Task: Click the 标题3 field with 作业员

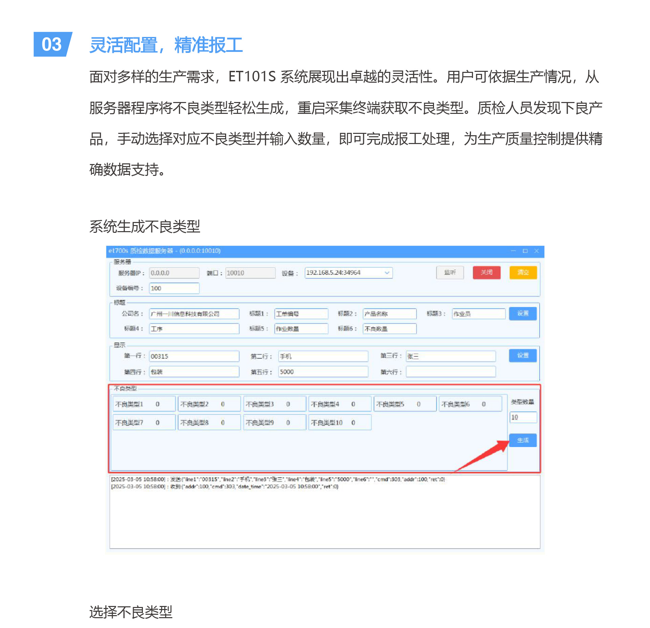Action: 479,314
